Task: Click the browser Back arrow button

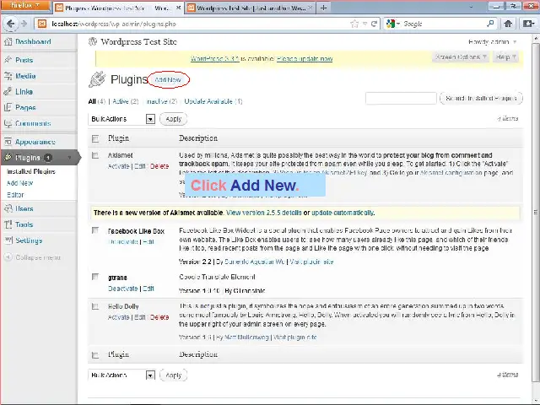Action: 11,24
